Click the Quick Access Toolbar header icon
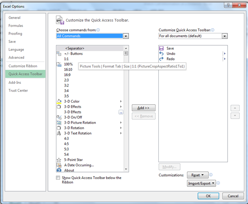 coord(60,20)
